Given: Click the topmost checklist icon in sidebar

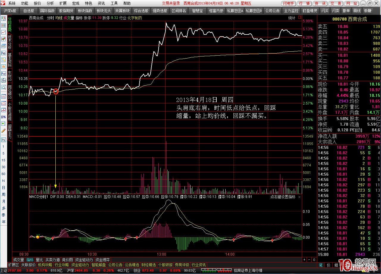Looking at the screenshot, I should pos(4,18).
